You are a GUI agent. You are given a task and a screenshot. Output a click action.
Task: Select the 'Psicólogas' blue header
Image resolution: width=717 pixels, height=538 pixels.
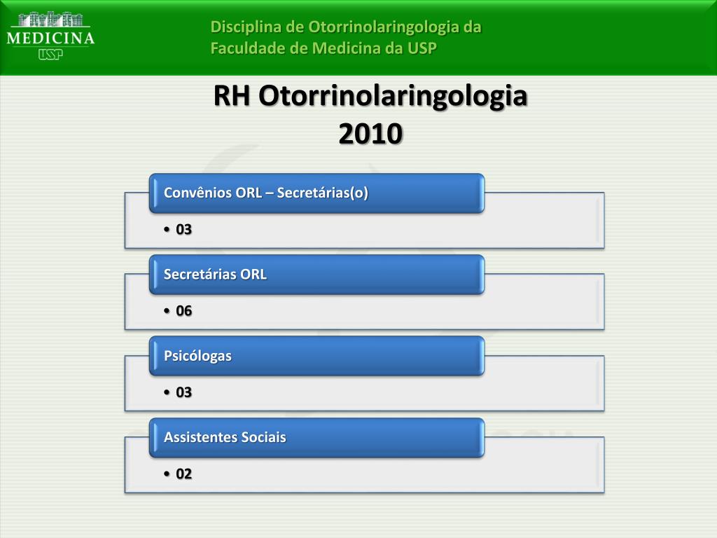(316, 356)
